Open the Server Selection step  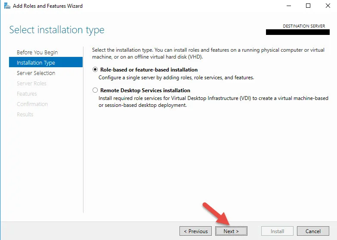tap(36, 73)
